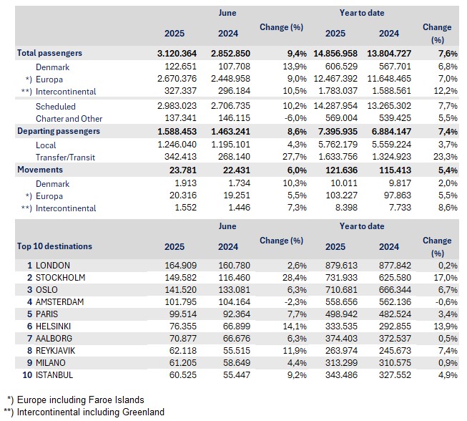The image size is (467, 421).
Task: Click the Top 10 destinations header
Action: 54,246
